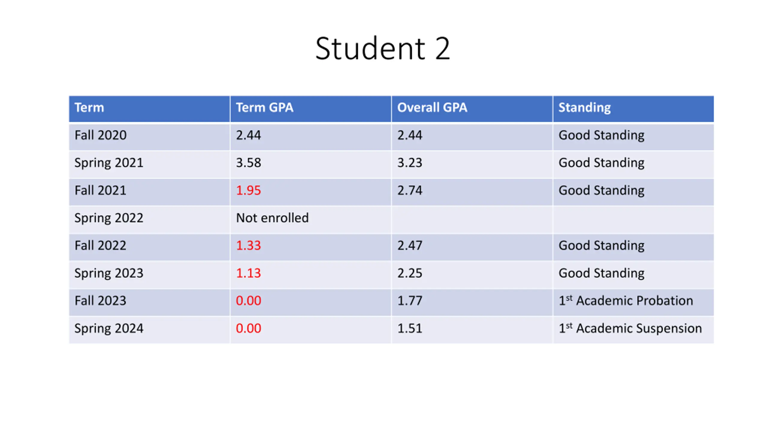Click the Student 2 slide title

383,48
